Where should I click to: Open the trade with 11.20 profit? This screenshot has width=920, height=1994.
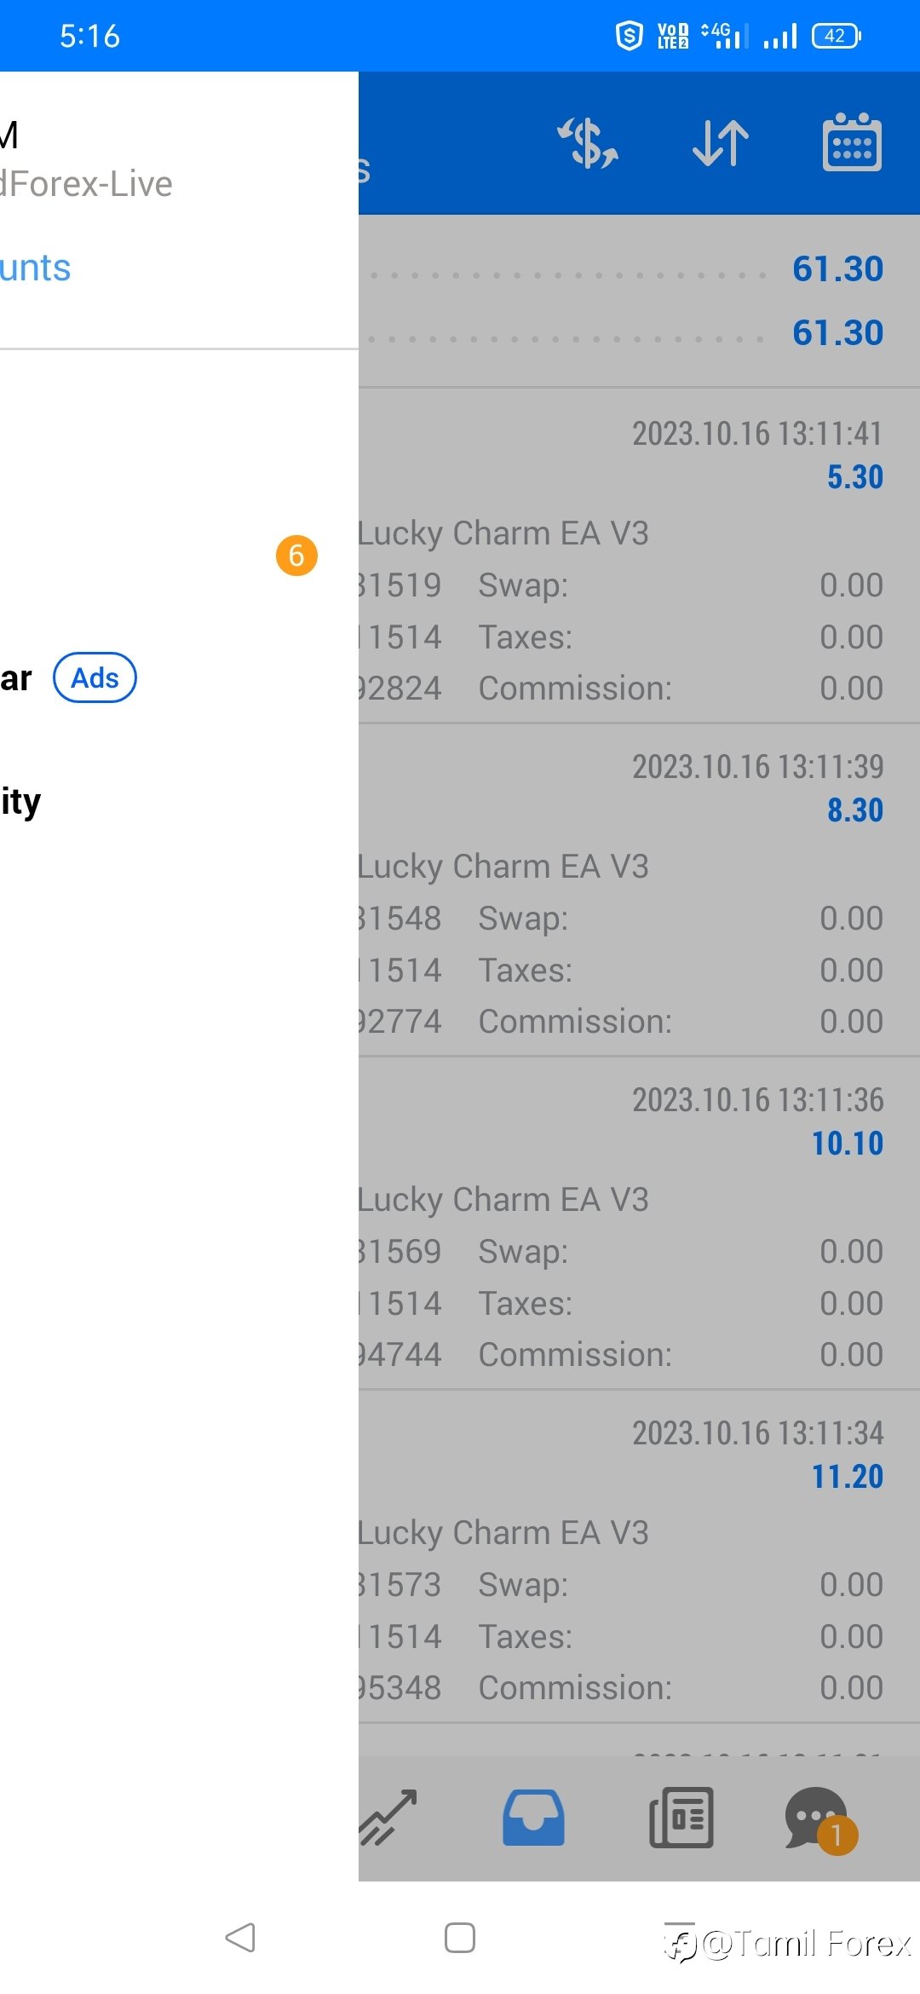click(639, 1556)
